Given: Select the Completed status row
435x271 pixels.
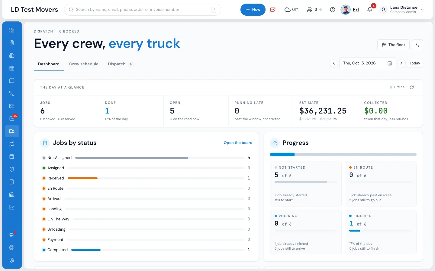Looking at the screenshot, I should (x=146, y=250).
